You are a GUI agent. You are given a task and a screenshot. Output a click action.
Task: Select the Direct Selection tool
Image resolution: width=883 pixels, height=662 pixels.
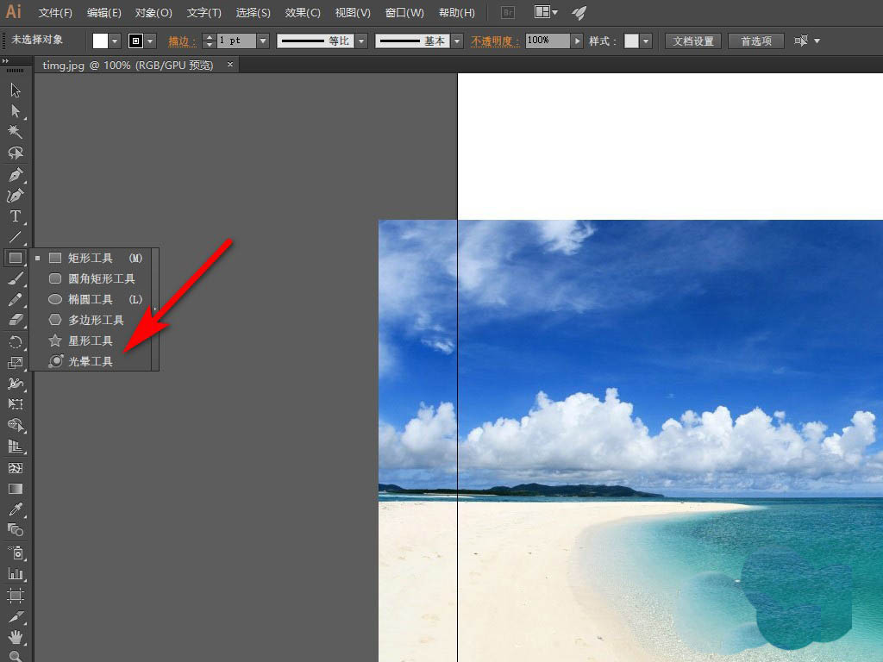point(16,111)
